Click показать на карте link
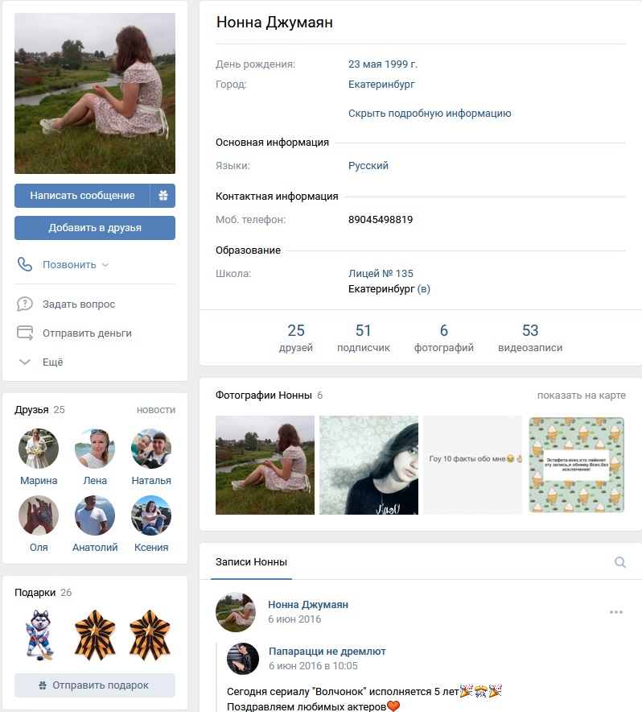 pos(581,395)
